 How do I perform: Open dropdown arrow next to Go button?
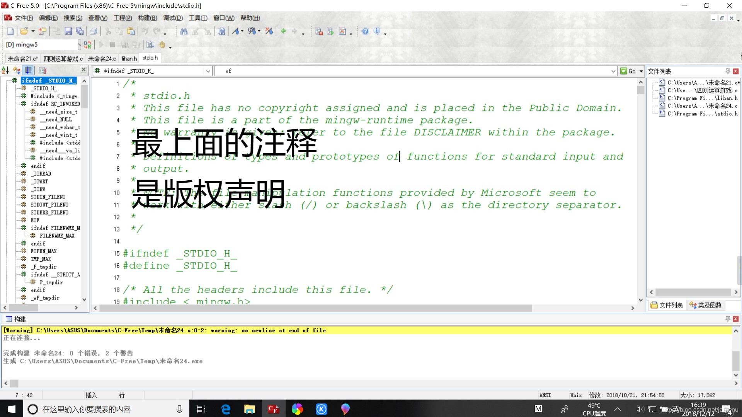click(641, 71)
